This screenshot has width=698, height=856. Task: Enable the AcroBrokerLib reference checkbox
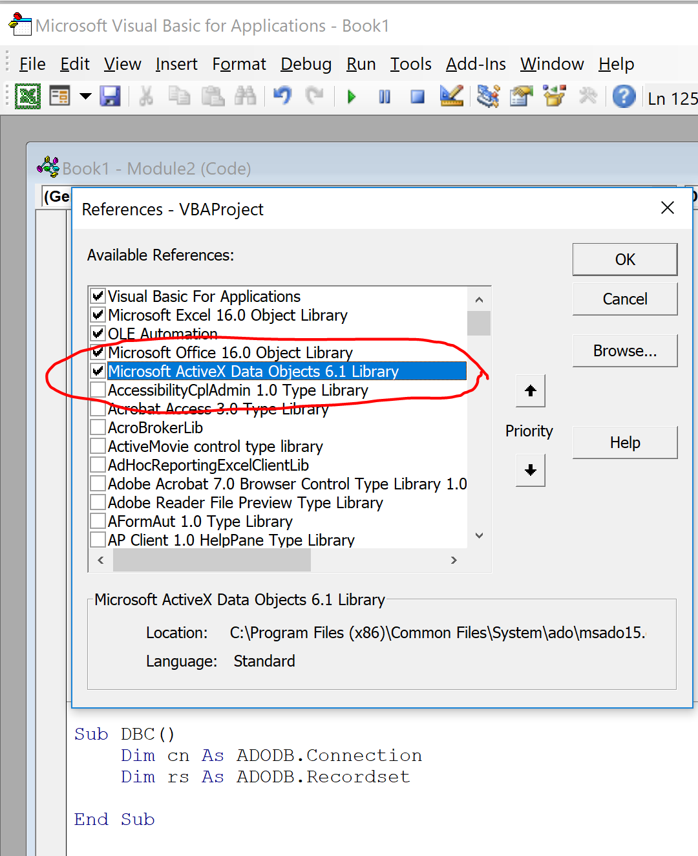[98, 427]
